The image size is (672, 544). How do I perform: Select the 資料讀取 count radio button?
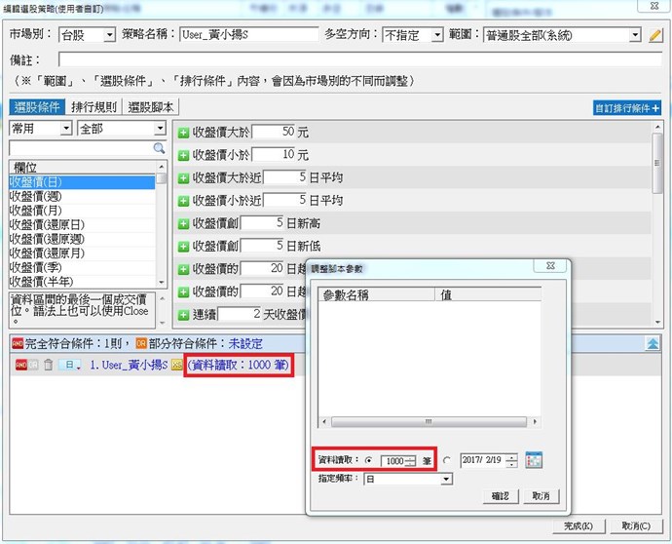click(x=367, y=461)
